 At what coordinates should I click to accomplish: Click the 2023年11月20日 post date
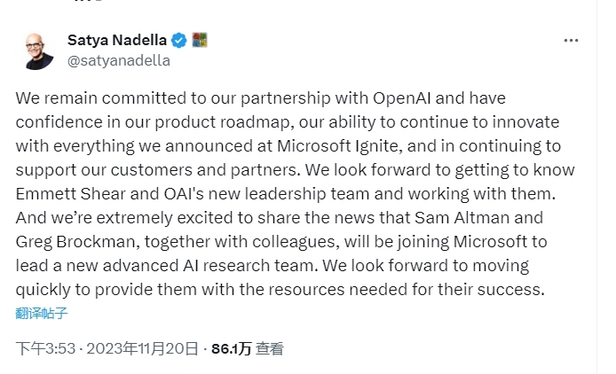(x=142, y=349)
